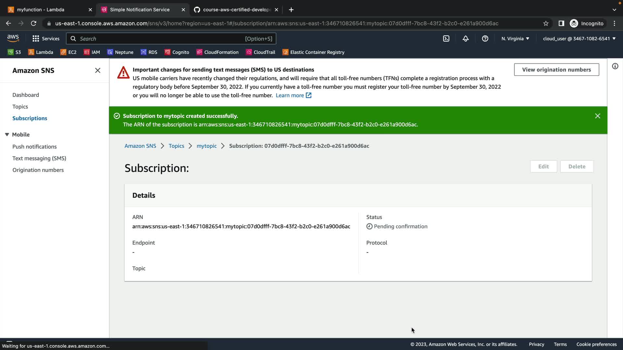Viewport: 623px width, 350px height.
Task: Click the AWS logo home icon
Action: pyautogui.click(x=13, y=38)
